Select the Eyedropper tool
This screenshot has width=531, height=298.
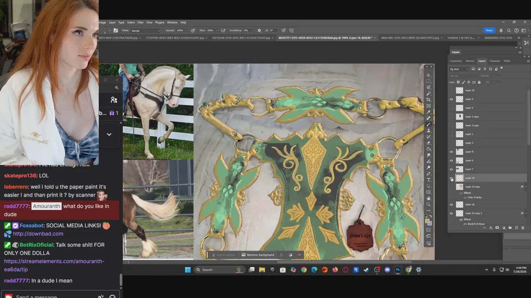tap(429, 112)
